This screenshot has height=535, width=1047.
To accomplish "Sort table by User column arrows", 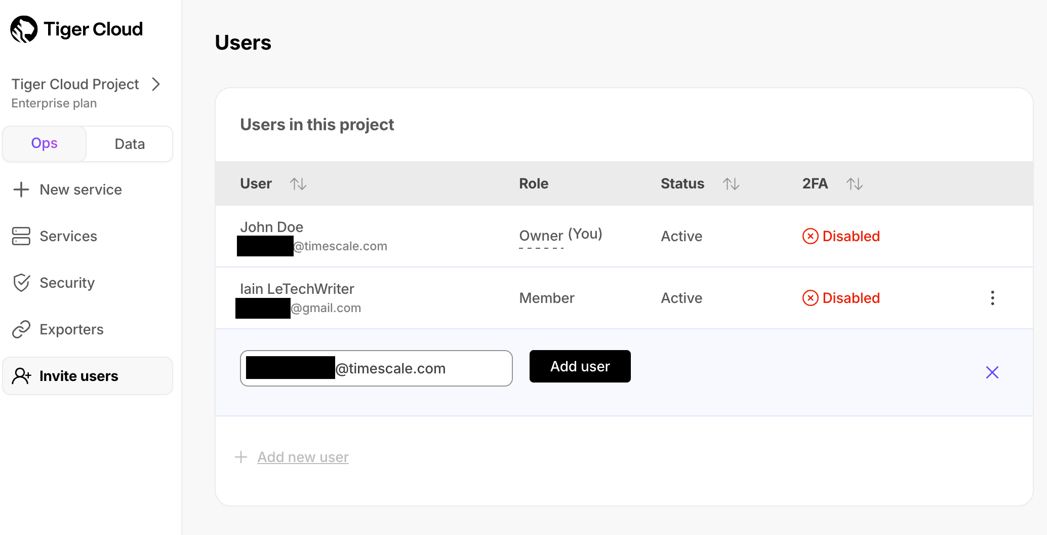I will click(298, 184).
